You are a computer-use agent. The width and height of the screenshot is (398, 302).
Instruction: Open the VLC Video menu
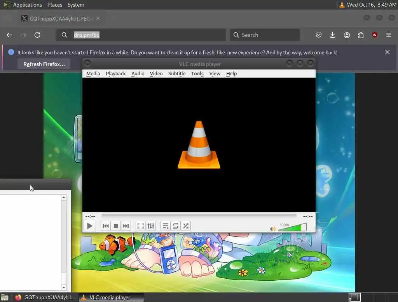(x=156, y=73)
